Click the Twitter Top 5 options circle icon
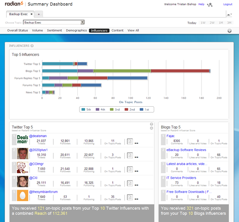This screenshot has width=239, height=222. [151, 128]
